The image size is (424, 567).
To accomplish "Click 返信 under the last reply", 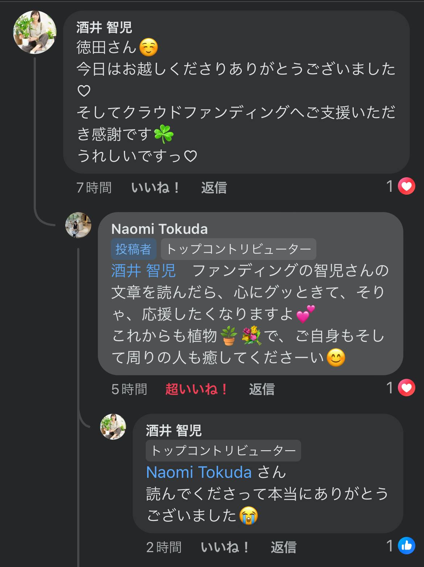I will pyautogui.click(x=283, y=547).
